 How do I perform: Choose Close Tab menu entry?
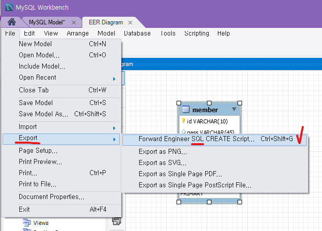pos(61,90)
